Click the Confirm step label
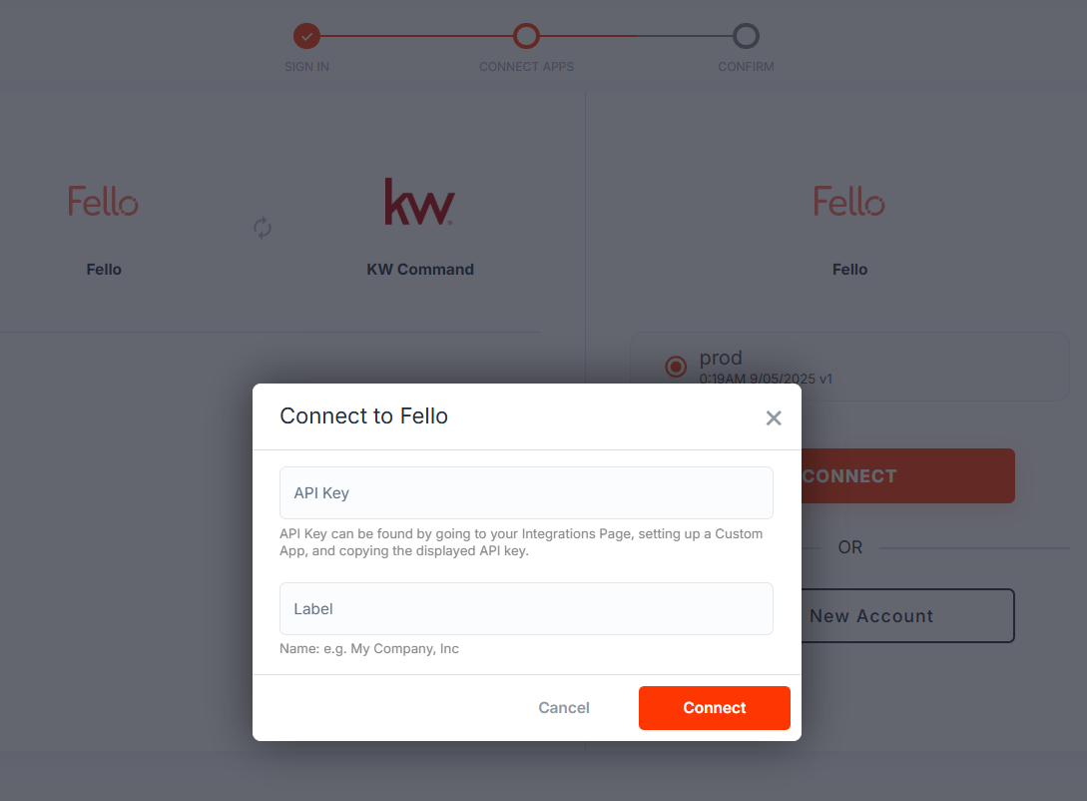Screen dimensions: 1087x801 pos(746,67)
